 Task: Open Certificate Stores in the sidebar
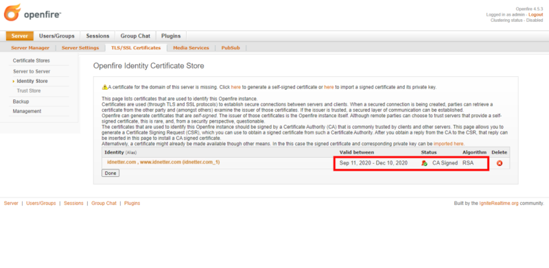click(31, 60)
